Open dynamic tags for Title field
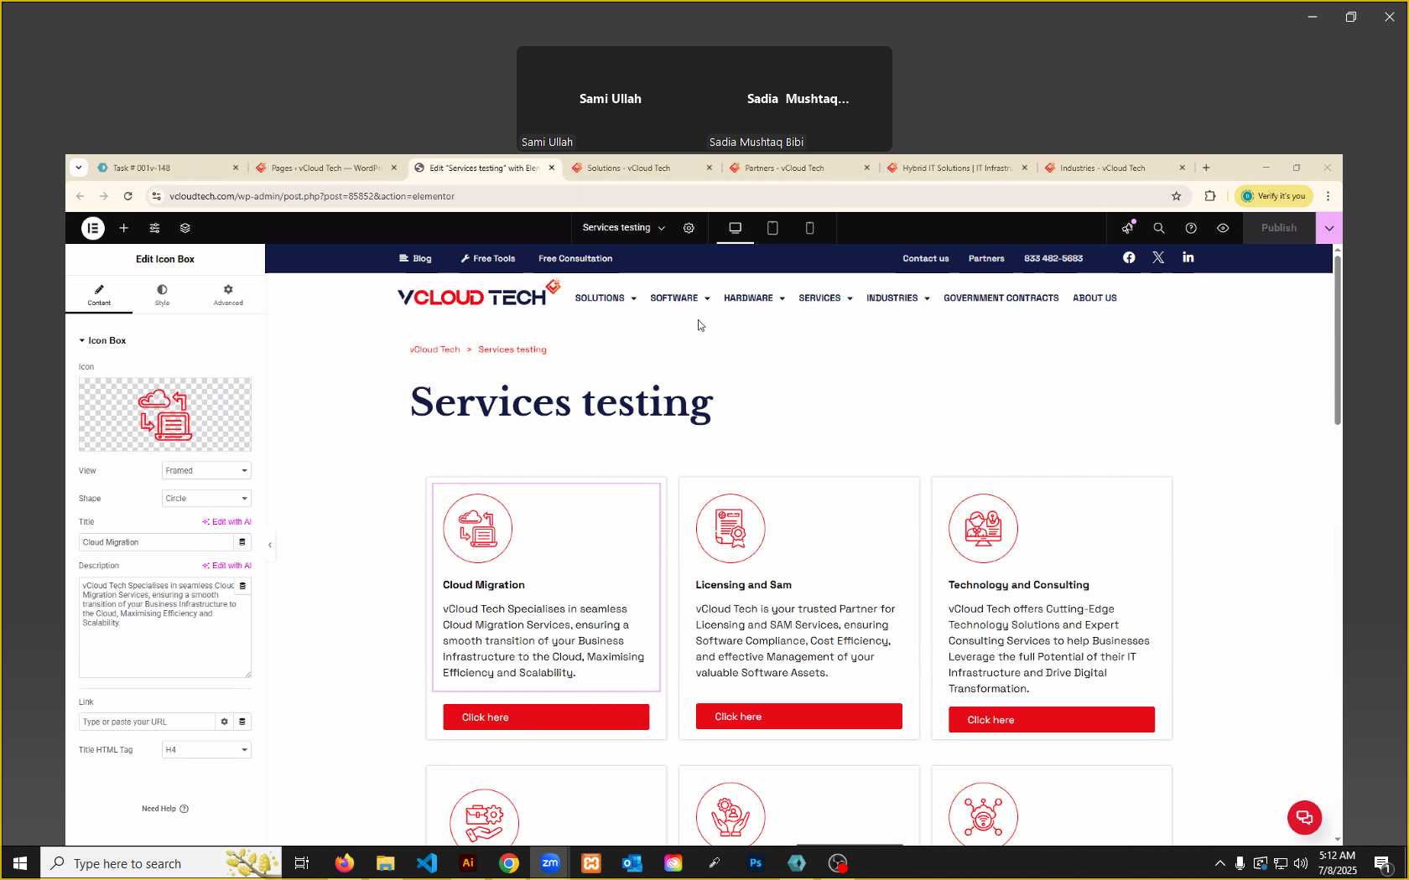The height and width of the screenshot is (880, 1409). coord(242,542)
